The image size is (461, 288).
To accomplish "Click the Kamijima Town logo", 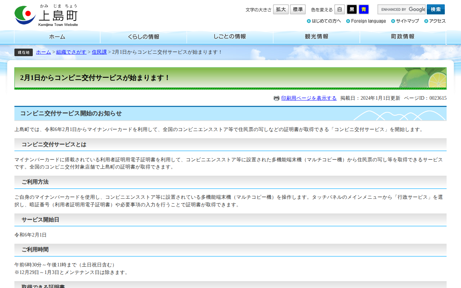I will pyautogui.click(x=46, y=15).
